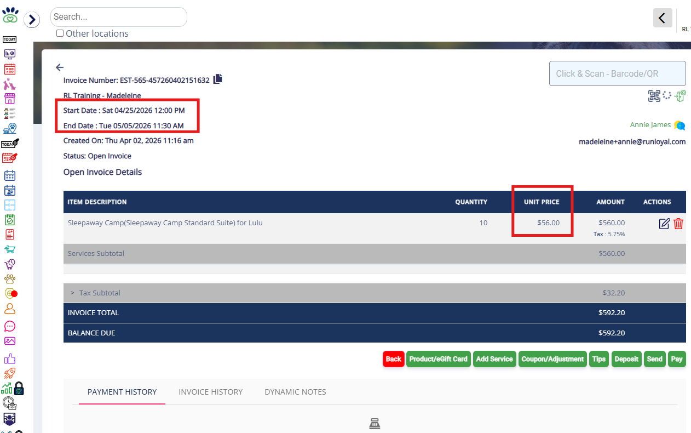
Task: Click the Sleepaway Camp for Lulu item description
Action: click(x=165, y=223)
